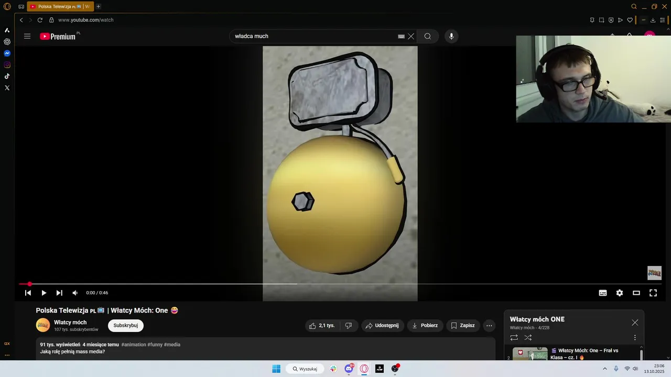This screenshot has width=671, height=377.
Task: Submit search with the magnifier button
Action: click(428, 36)
